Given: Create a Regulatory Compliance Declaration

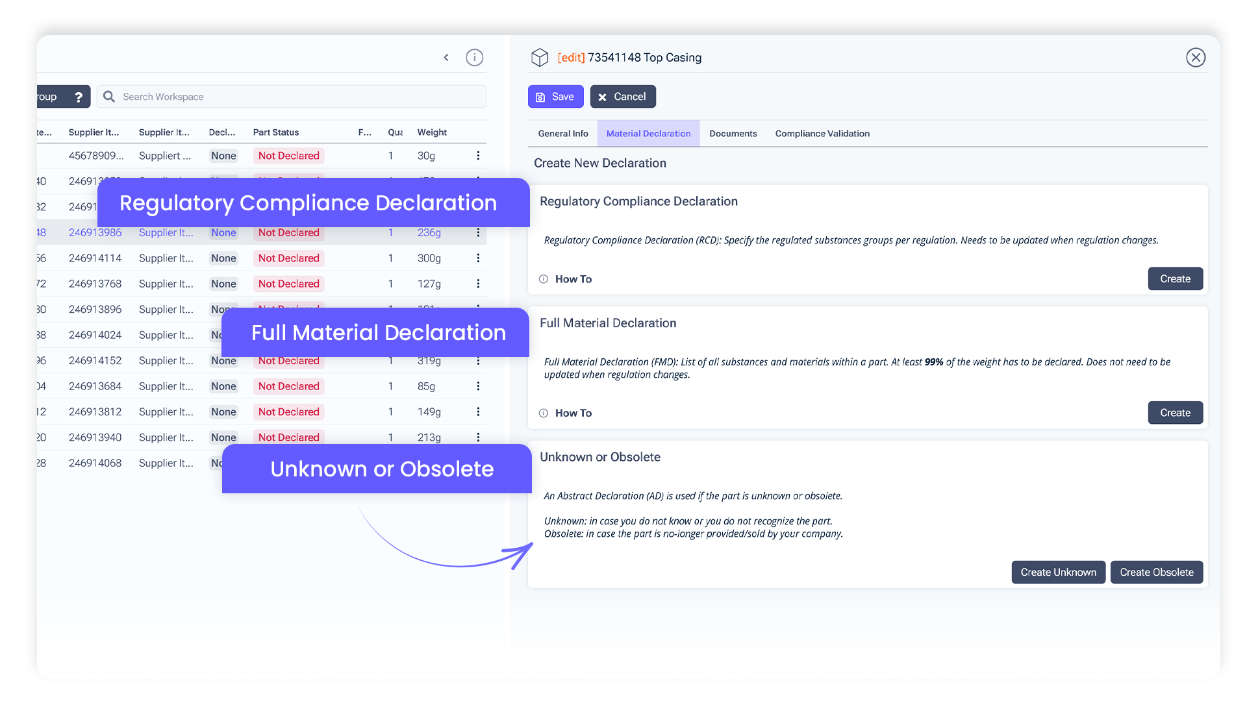Looking at the screenshot, I should pos(1175,279).
